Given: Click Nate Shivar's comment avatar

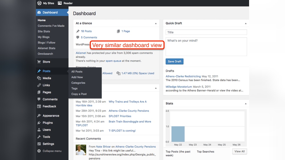Looking at the screenshot, I should click(81, 150).
